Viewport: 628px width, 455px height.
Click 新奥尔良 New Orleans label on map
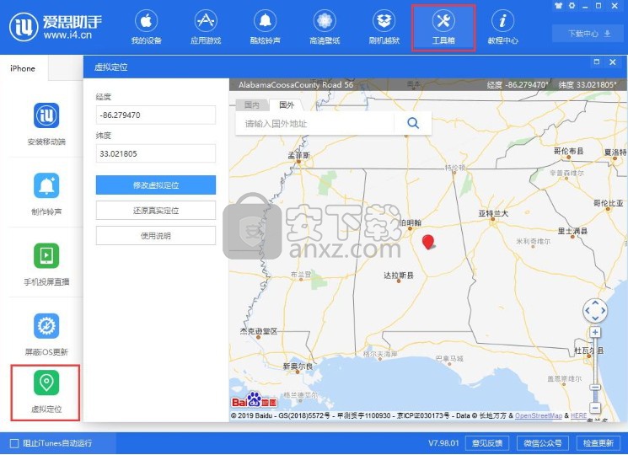coord(298,366)
